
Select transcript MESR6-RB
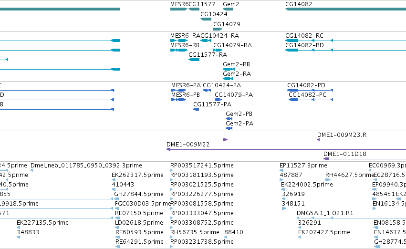185,45
